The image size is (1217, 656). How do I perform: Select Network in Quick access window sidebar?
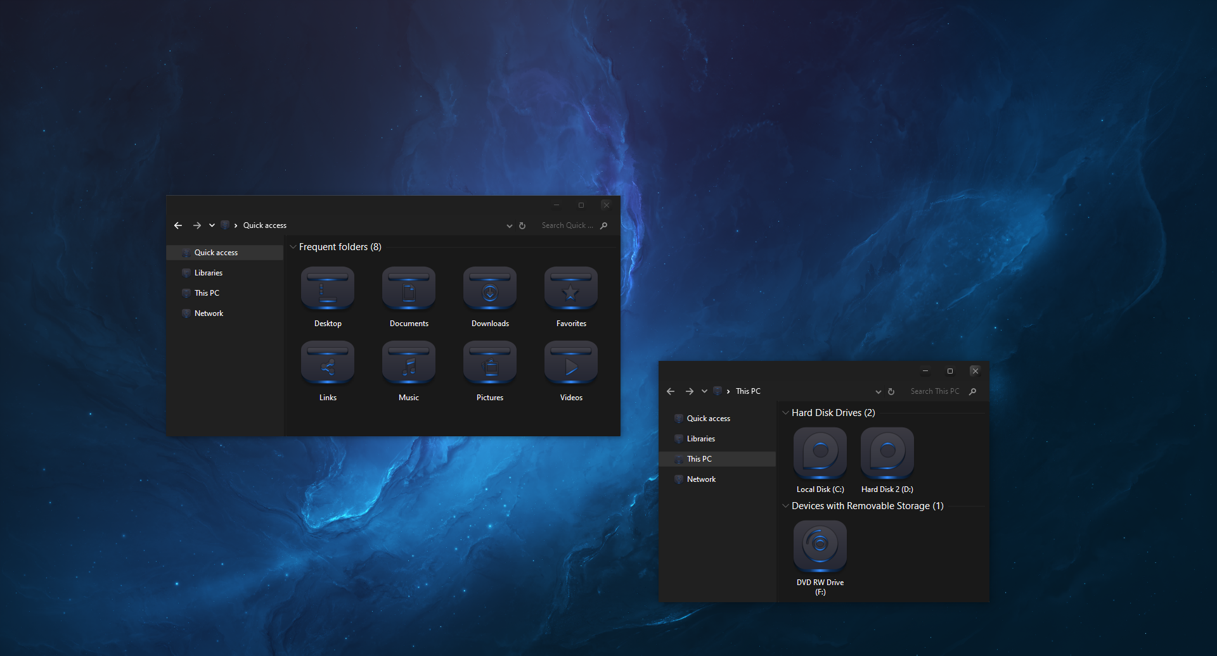(209, 313)
